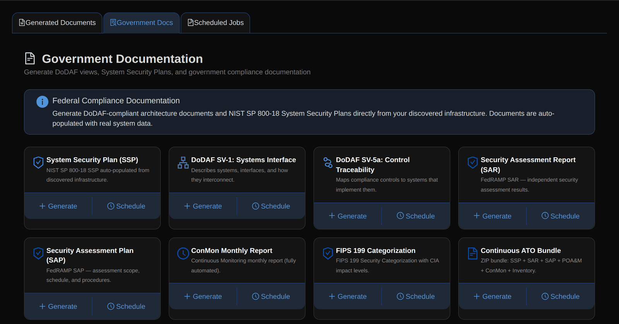Schedule the ConMon Monthly Report
This screenshot has height=324, width=619.
(271, 296)
